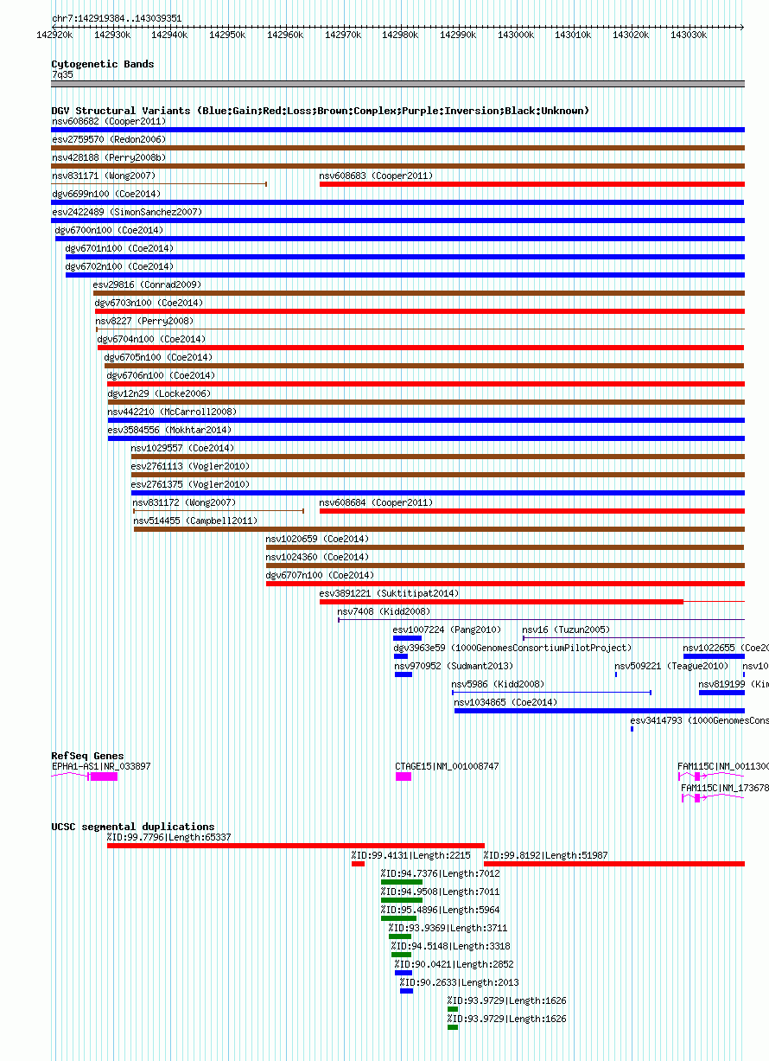769x1061 pixels.
Task: Click the magenta CTAGE15 gene glyph
Action: tap(404, 777)
